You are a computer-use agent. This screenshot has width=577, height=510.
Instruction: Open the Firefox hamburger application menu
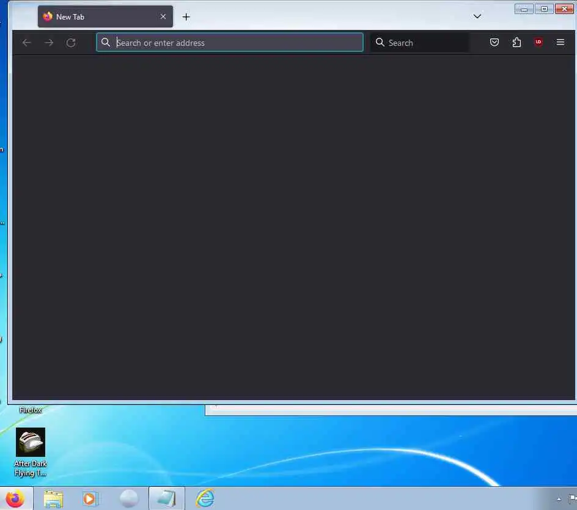click(x=560, y=42)
